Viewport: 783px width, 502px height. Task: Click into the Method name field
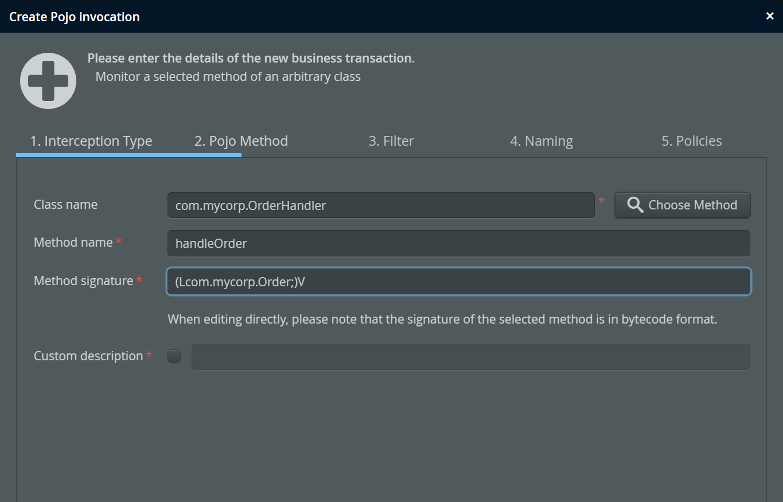pyautogui.click(x=458, y=243)
